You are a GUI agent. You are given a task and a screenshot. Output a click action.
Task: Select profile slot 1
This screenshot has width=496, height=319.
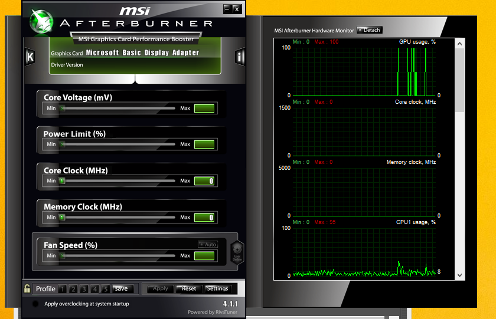click(x=63, y=289)
